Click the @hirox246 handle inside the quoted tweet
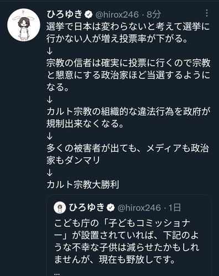 point(139,208)
